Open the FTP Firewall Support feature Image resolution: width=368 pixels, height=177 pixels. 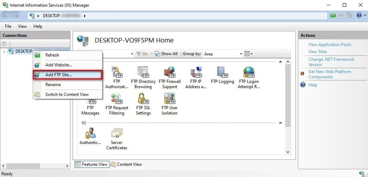pos(170,77)
